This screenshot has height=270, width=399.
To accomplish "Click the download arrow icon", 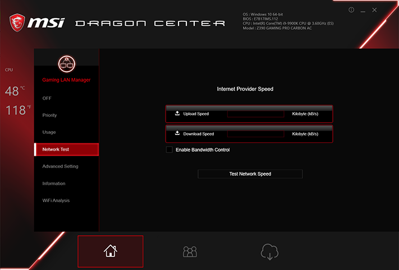I will [177, 133].
